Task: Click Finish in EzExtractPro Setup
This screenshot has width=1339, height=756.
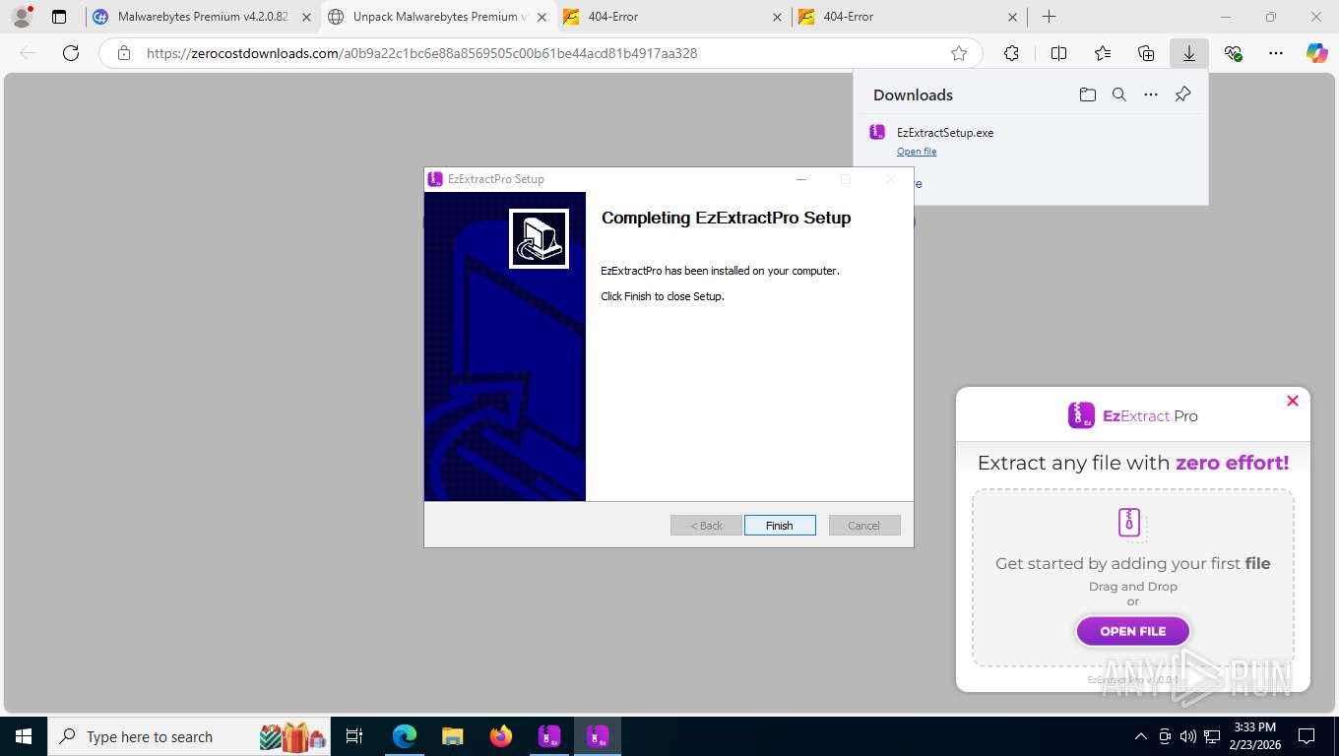Action: pyautogui.click(x=780, y=526)
